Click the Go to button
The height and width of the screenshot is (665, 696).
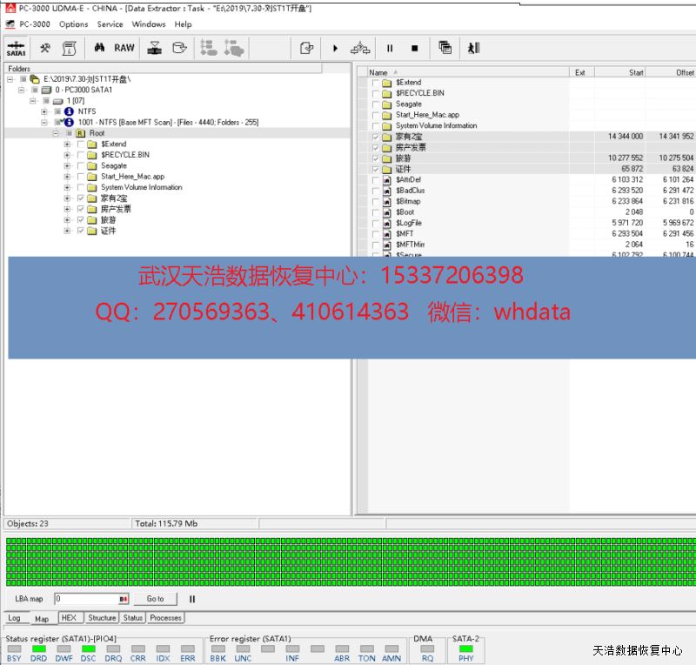click(x=155, y=599)
